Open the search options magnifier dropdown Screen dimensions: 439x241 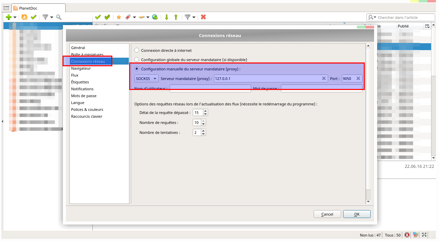point(372,17)
